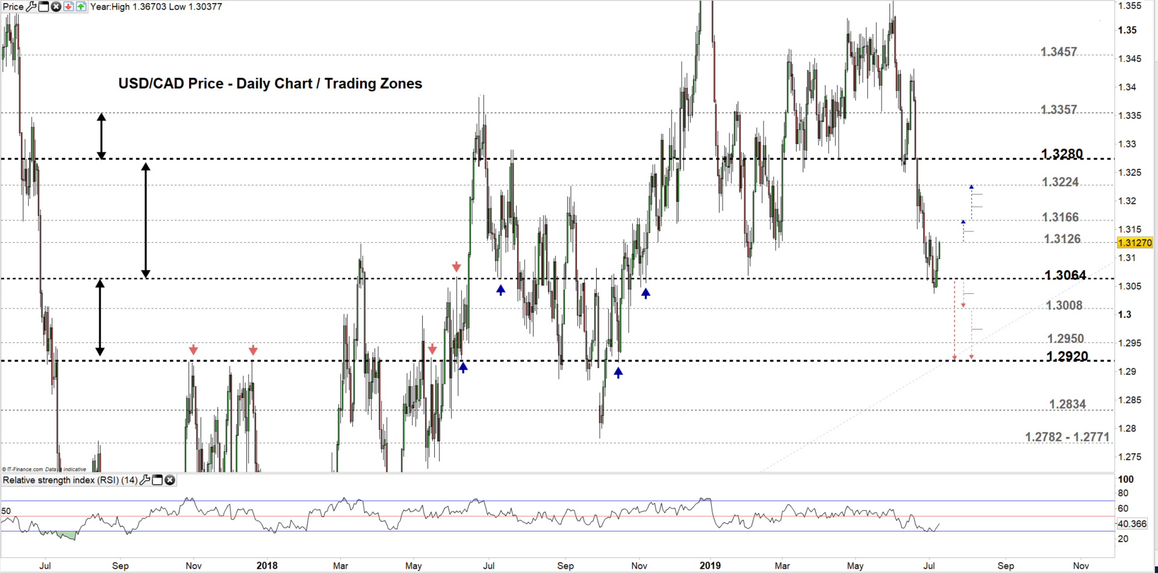Click the 1.3457 level label
This screenshot has width=1158, height=573.
1059,52
